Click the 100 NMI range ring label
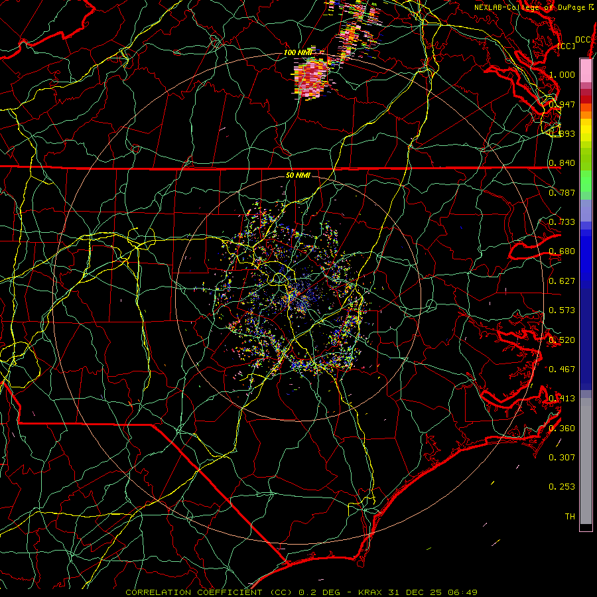Image resolution: width=597 pixels, height=597 pixels. pos(298,52)
